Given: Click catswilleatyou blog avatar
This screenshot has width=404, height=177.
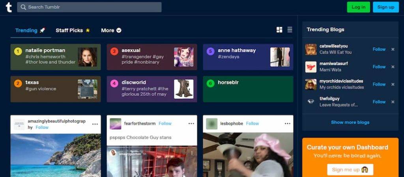Looking at the screenshot, I should [311, 49].
